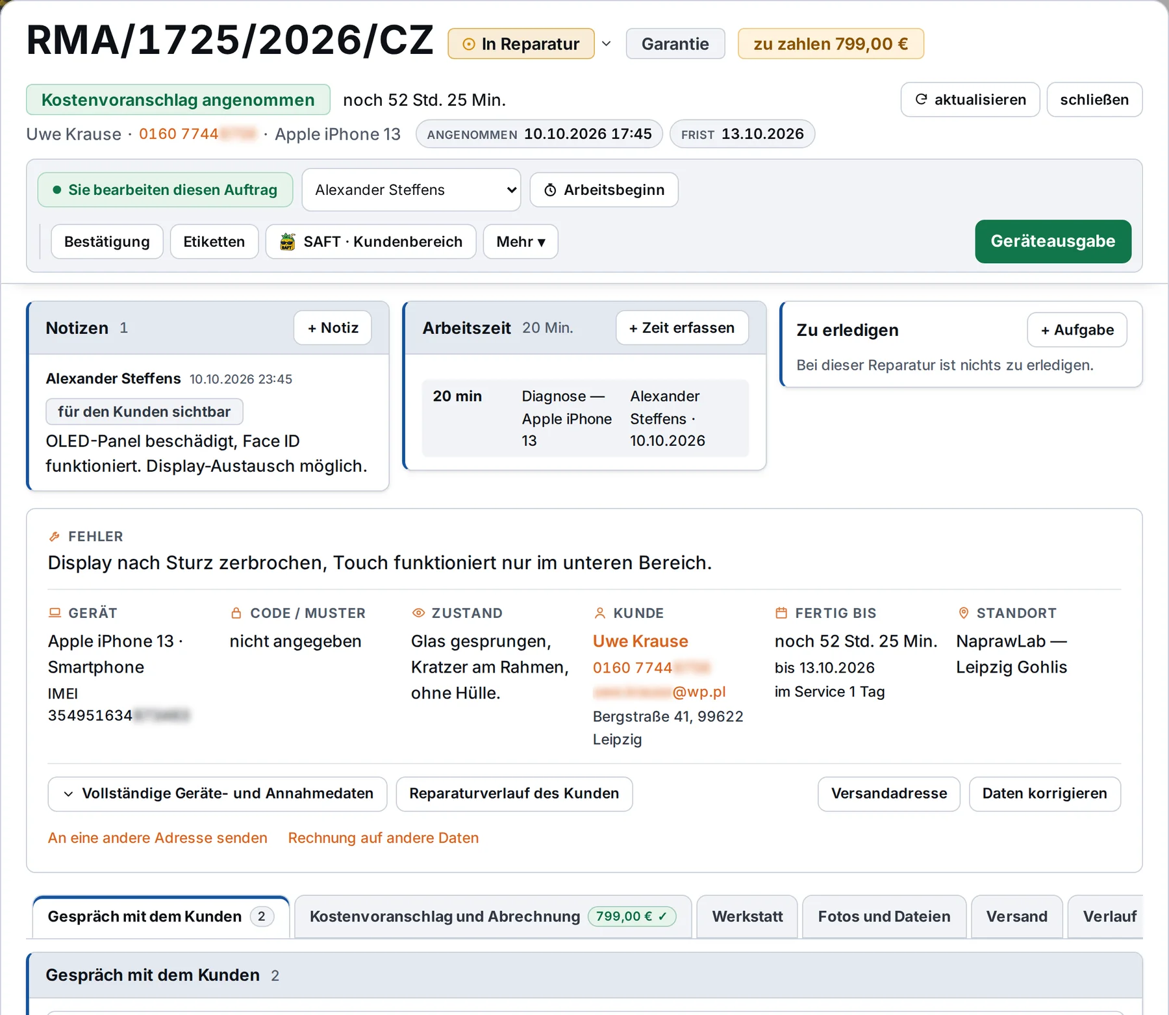Click An eine andere Adresse senden link
The width and height of the screenshot is (1169, 1015).
tap(158, 838)
